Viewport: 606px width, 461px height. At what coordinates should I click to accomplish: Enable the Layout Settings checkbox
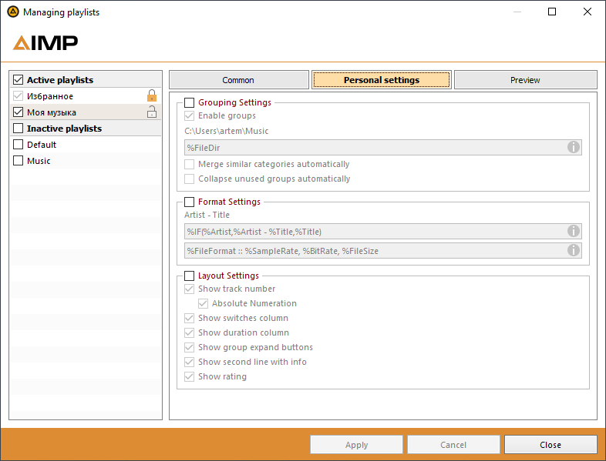(x=190, y=276)
